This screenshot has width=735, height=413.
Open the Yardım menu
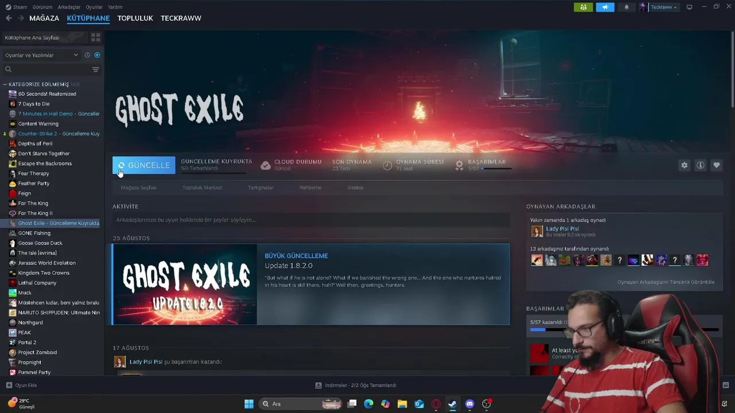(x=115, y=7)
